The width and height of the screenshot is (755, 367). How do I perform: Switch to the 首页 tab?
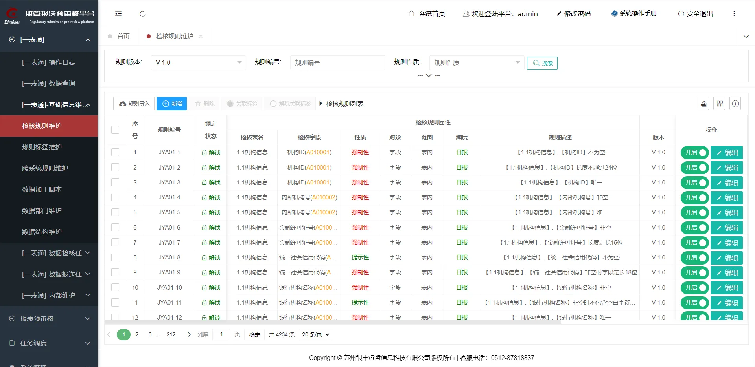[123, 37]
